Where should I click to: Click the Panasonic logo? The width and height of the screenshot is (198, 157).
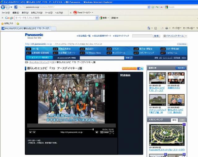34,36
